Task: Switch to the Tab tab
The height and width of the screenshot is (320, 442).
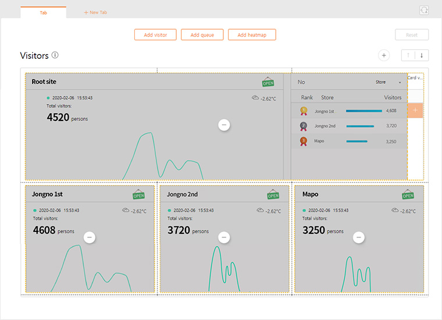Action: (x=43, y=12)
